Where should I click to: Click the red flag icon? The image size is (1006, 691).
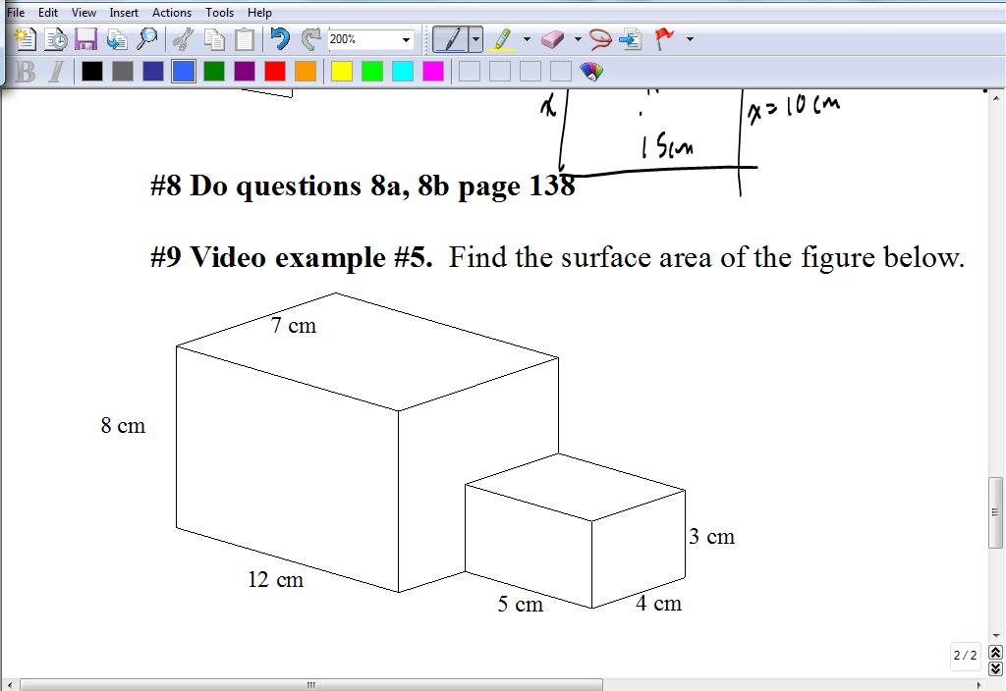665,39
